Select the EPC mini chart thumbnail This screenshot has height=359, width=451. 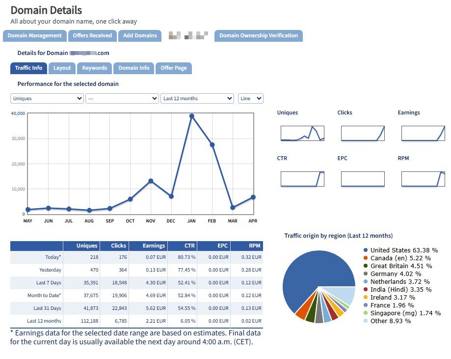363,179
